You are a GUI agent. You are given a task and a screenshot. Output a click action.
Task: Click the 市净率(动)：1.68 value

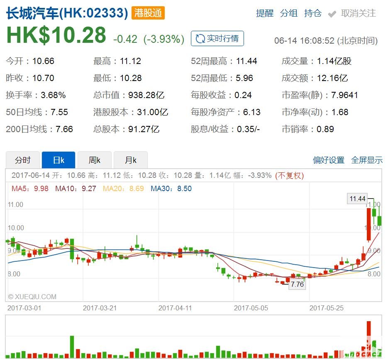[x=315, y=112]
